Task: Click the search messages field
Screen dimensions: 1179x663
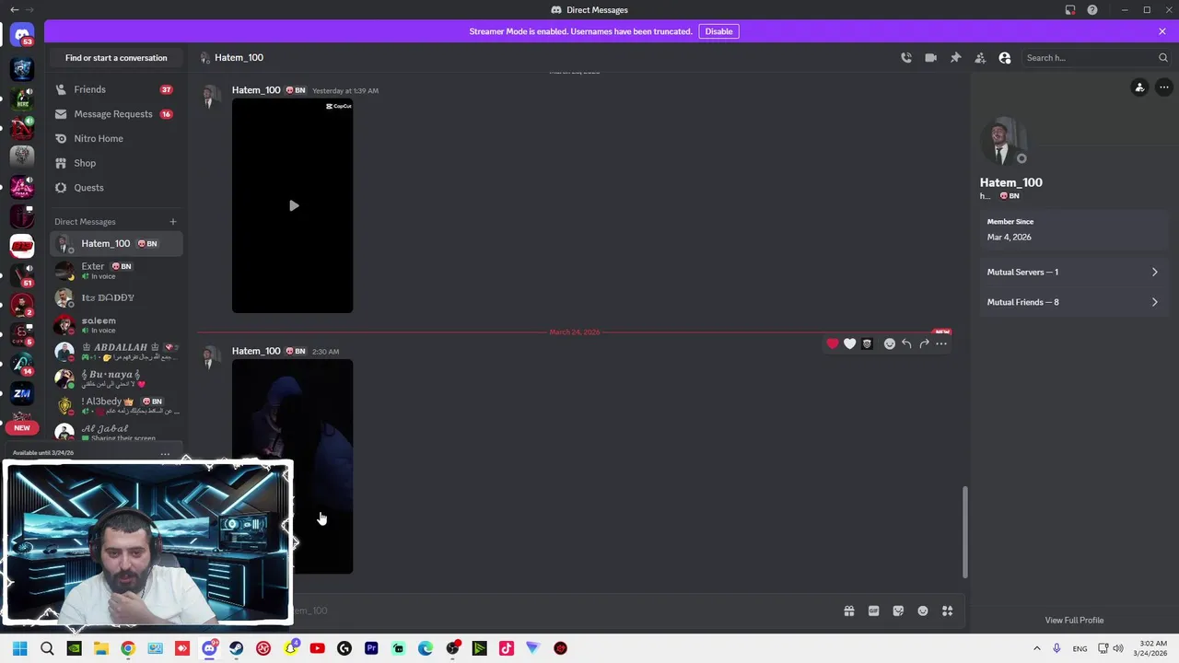Action: coord(1096,58)
